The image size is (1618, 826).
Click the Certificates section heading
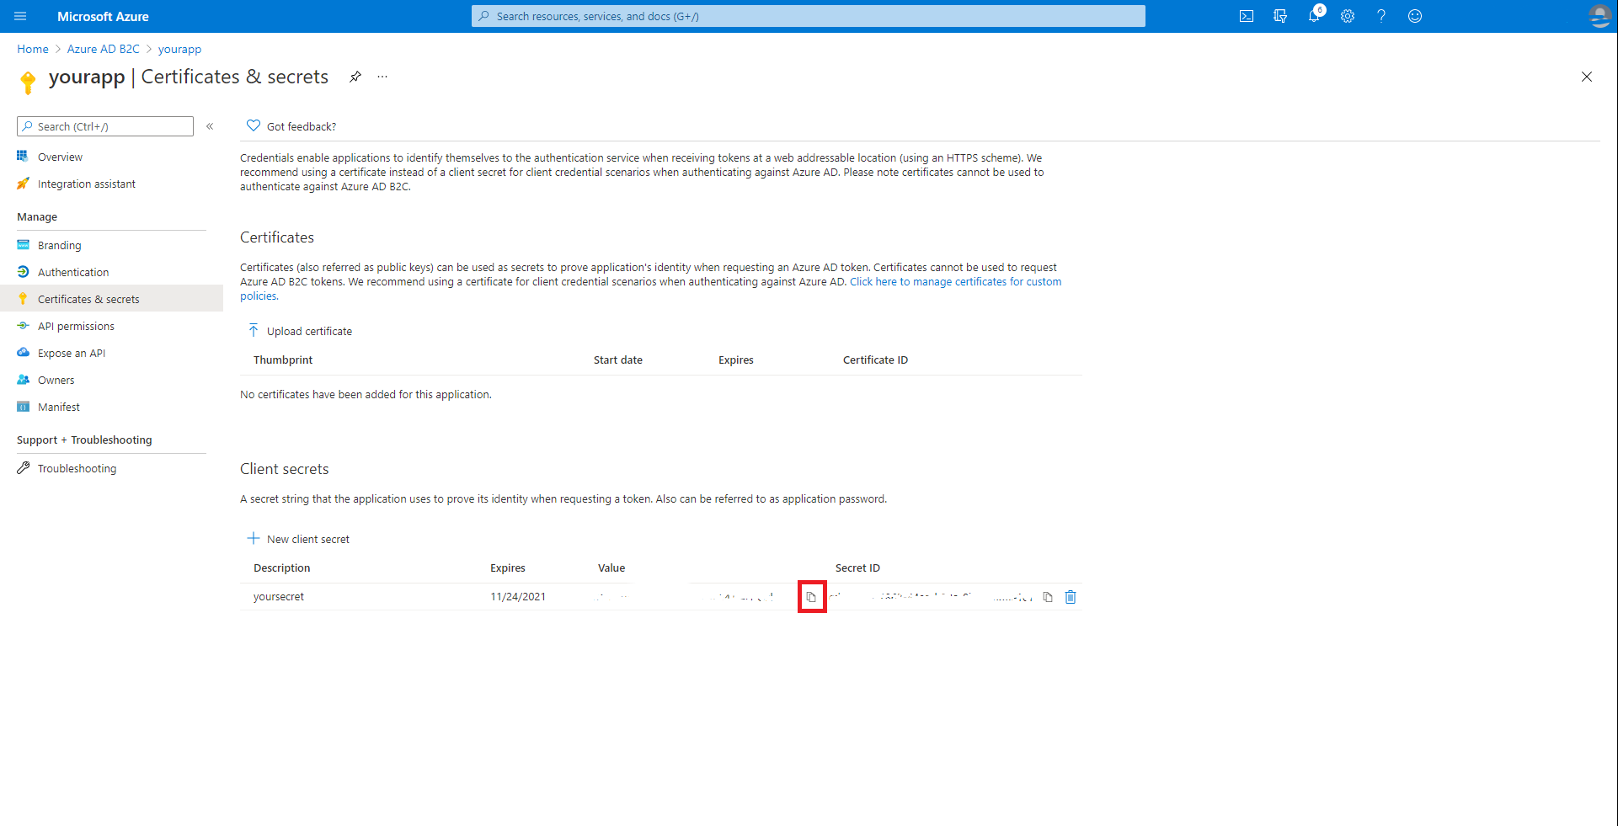(277, 237)
